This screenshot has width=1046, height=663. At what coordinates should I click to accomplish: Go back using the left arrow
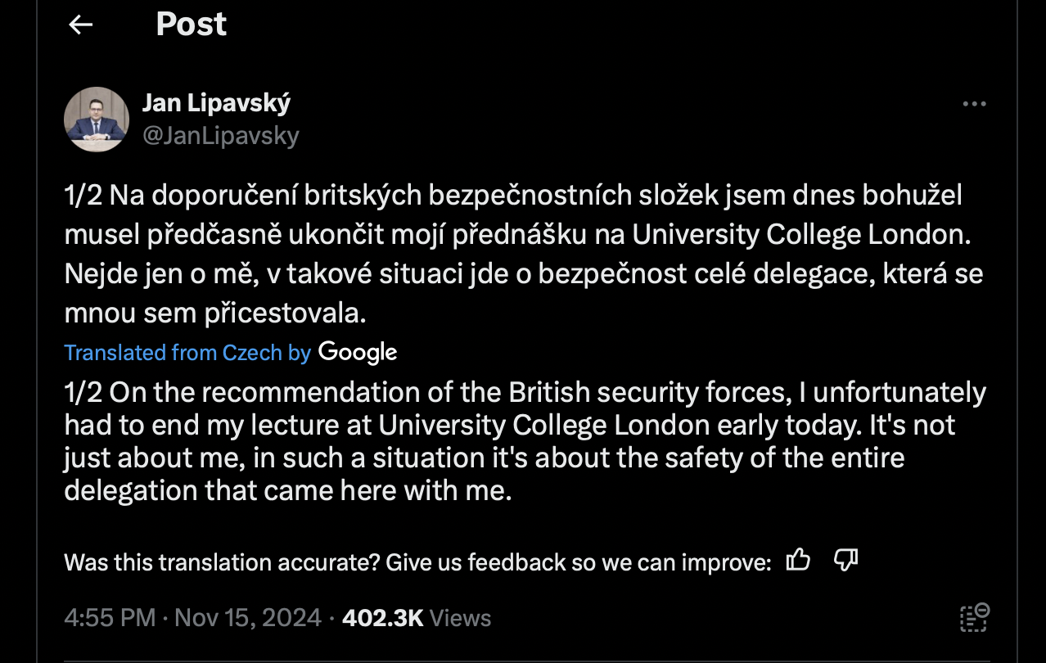pyautogui.click(x=80, y=25)
